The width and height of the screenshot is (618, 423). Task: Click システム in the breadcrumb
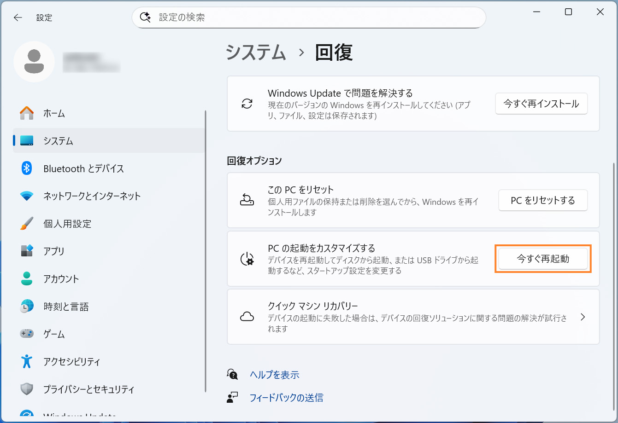(256, 52)
